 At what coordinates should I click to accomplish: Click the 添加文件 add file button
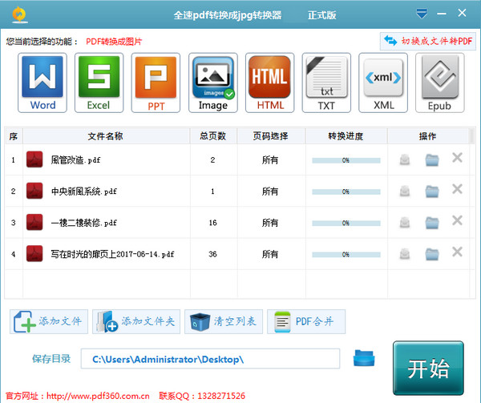tap(49, 321)
